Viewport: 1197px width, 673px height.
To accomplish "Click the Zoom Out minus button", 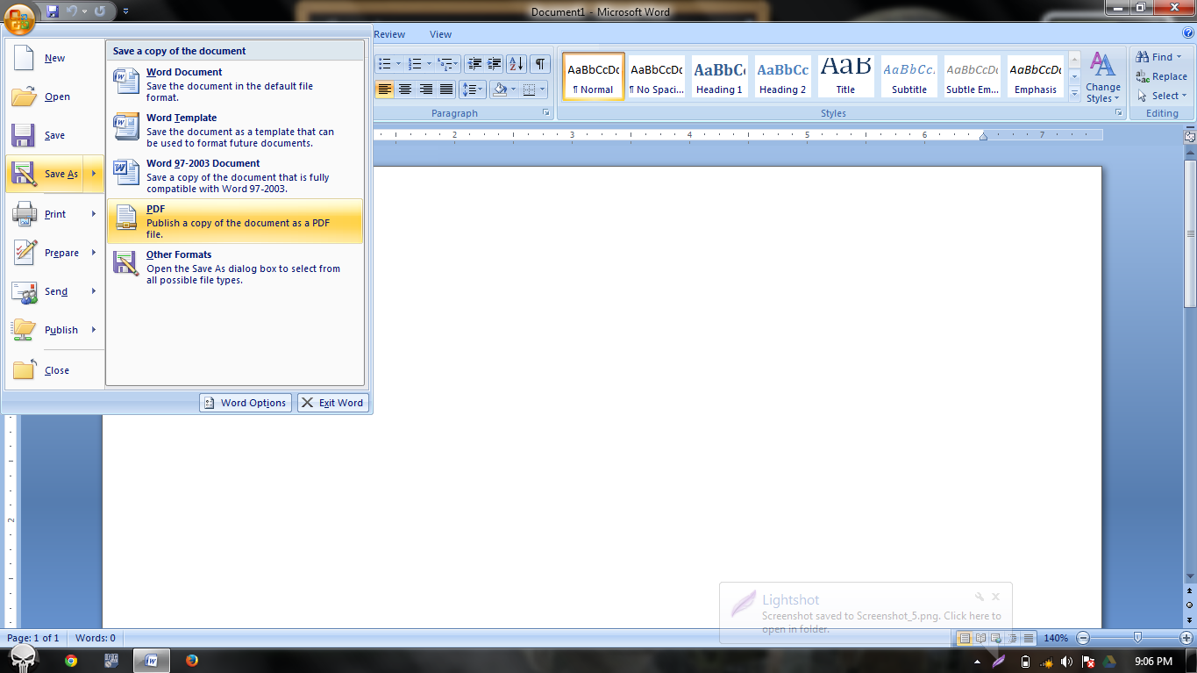I will [x=1084, y=638].
